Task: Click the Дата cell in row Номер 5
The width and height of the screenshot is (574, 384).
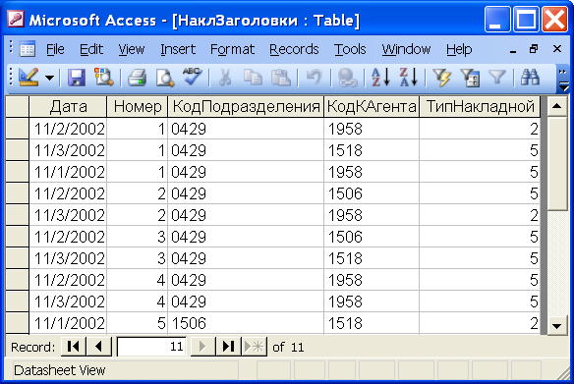Action: click(68, 323)
